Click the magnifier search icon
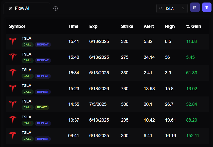This screenshot has height=147, width=213. (x=161, y=9)
